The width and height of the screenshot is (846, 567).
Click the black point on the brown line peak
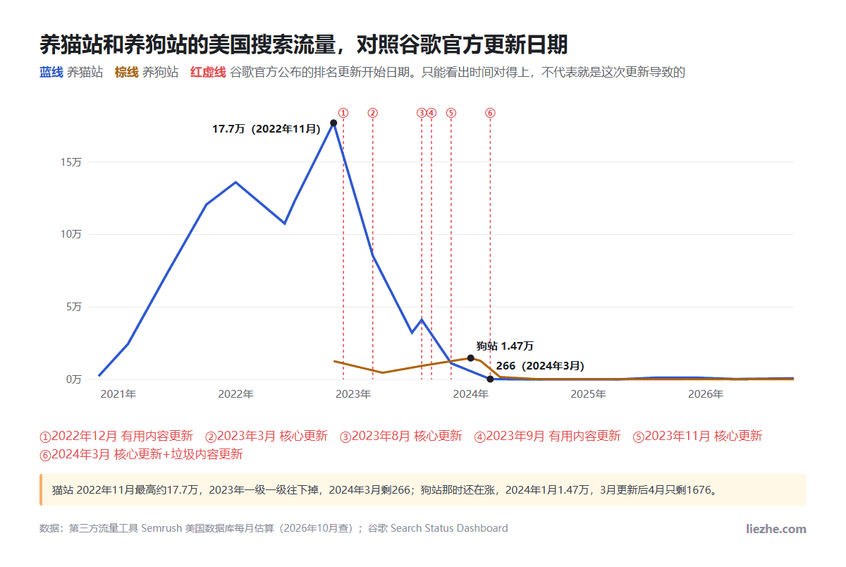tap(471, 358)
